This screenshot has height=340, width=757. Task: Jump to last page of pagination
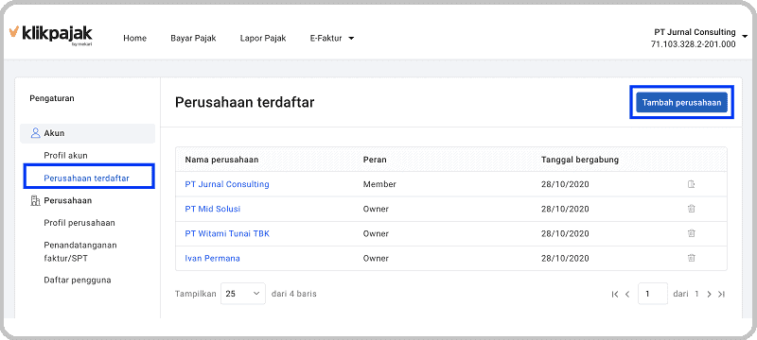(721, 294)
